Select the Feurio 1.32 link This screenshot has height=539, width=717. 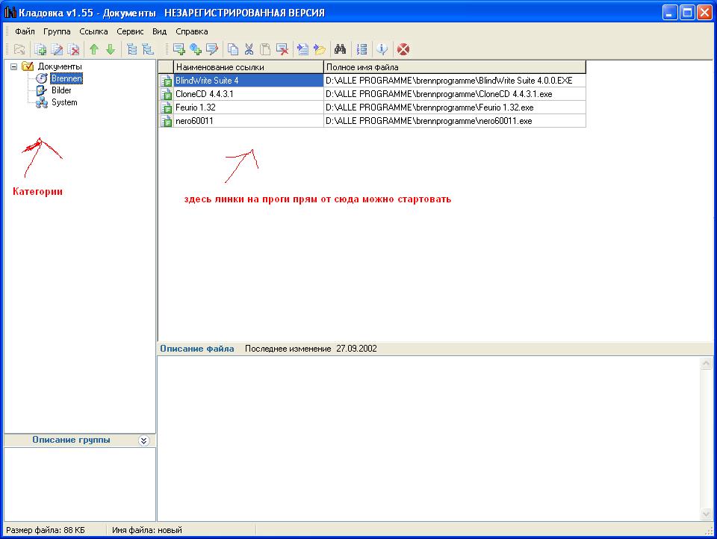[249, 108]
